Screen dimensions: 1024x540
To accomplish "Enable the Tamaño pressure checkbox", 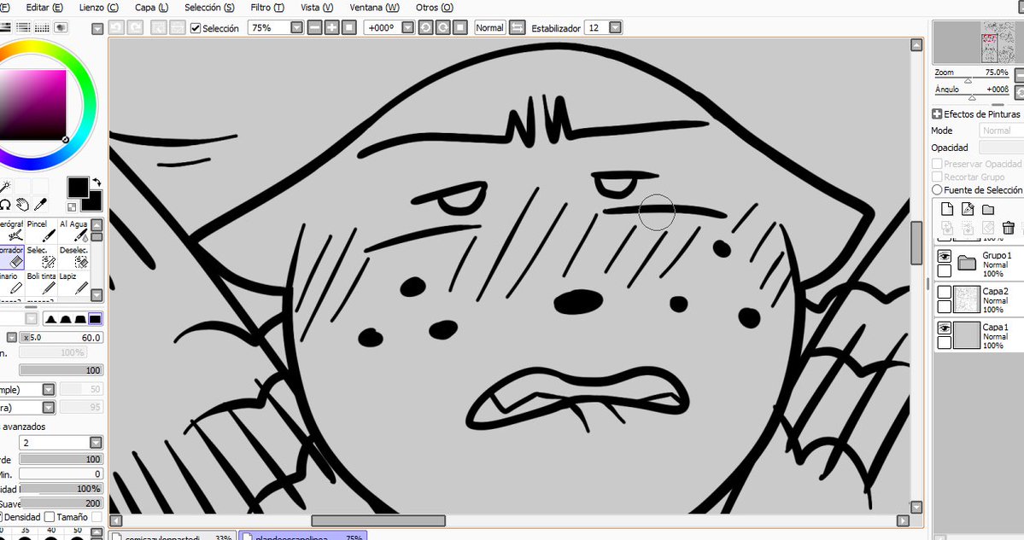I will [x=50, y=517].
